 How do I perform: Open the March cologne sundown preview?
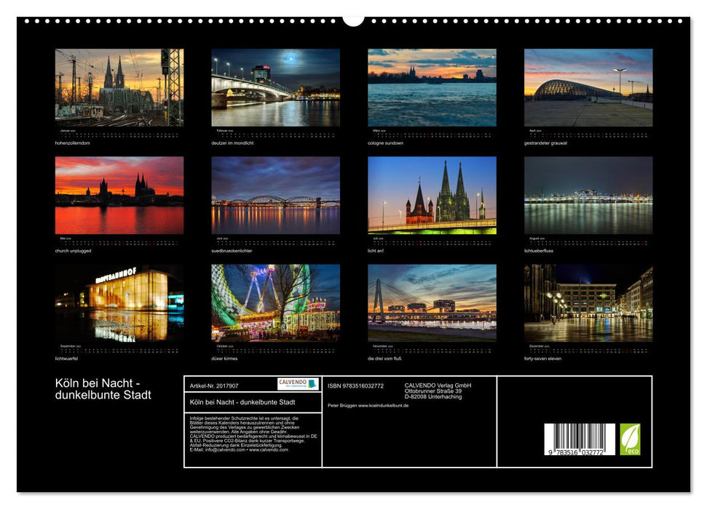[430, 87]
